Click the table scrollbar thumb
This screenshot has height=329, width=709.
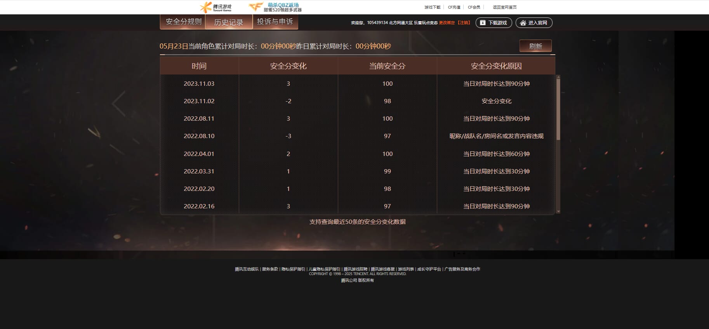tap(558, 109)
